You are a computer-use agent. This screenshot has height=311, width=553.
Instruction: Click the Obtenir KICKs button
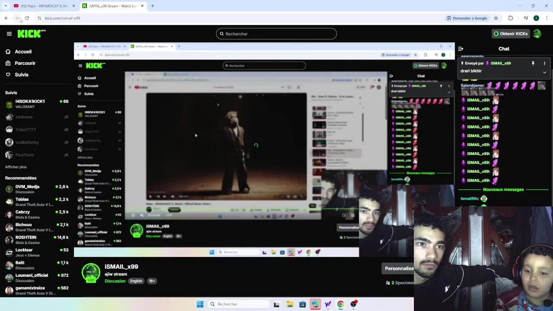click(511, 34)
